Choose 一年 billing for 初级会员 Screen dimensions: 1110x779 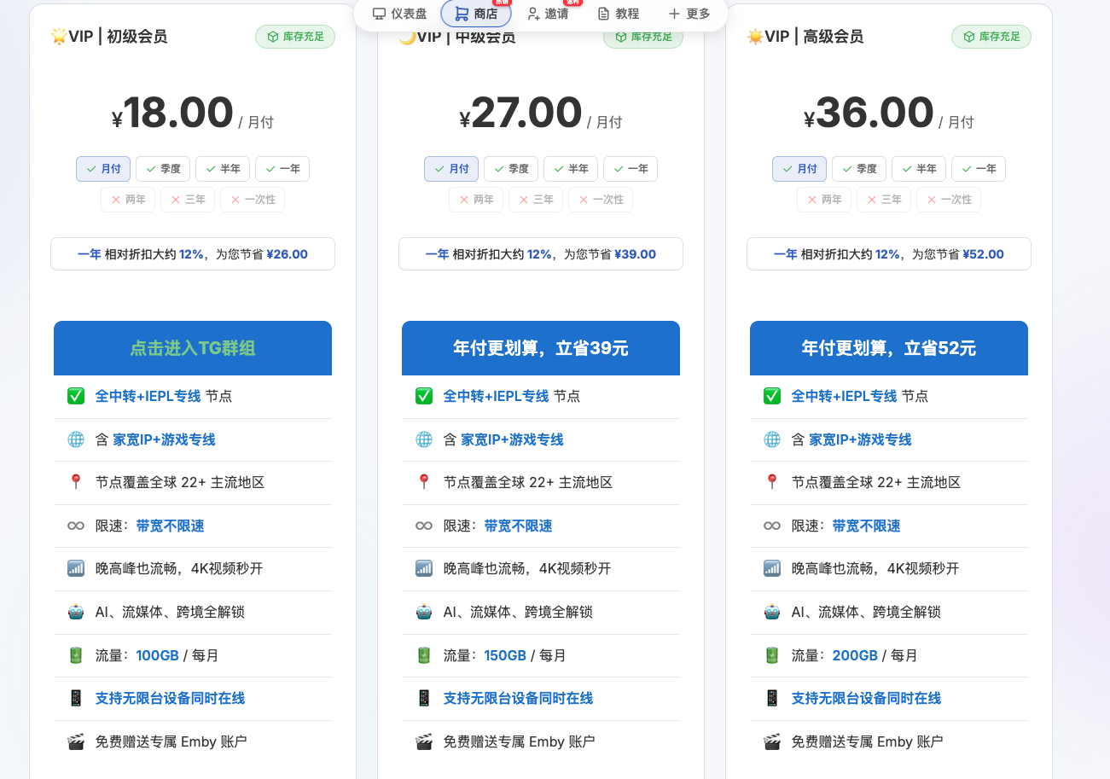tap(282, 169)
